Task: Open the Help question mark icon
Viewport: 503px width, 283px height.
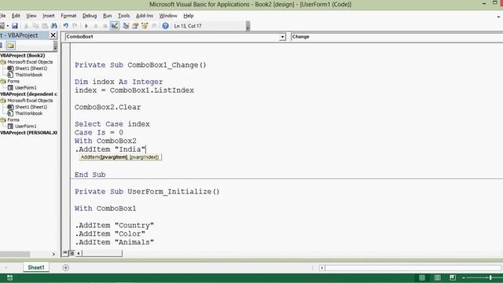Action: [165, 26]
